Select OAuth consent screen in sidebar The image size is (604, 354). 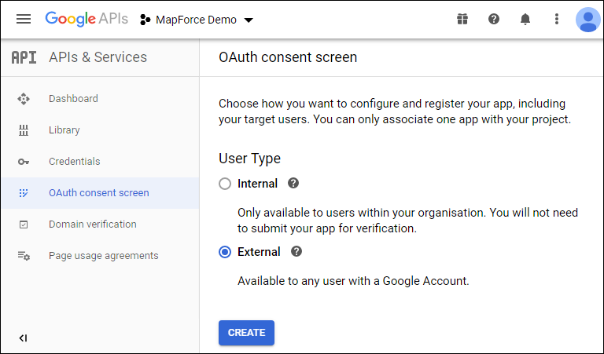click(x=98, y=193)
